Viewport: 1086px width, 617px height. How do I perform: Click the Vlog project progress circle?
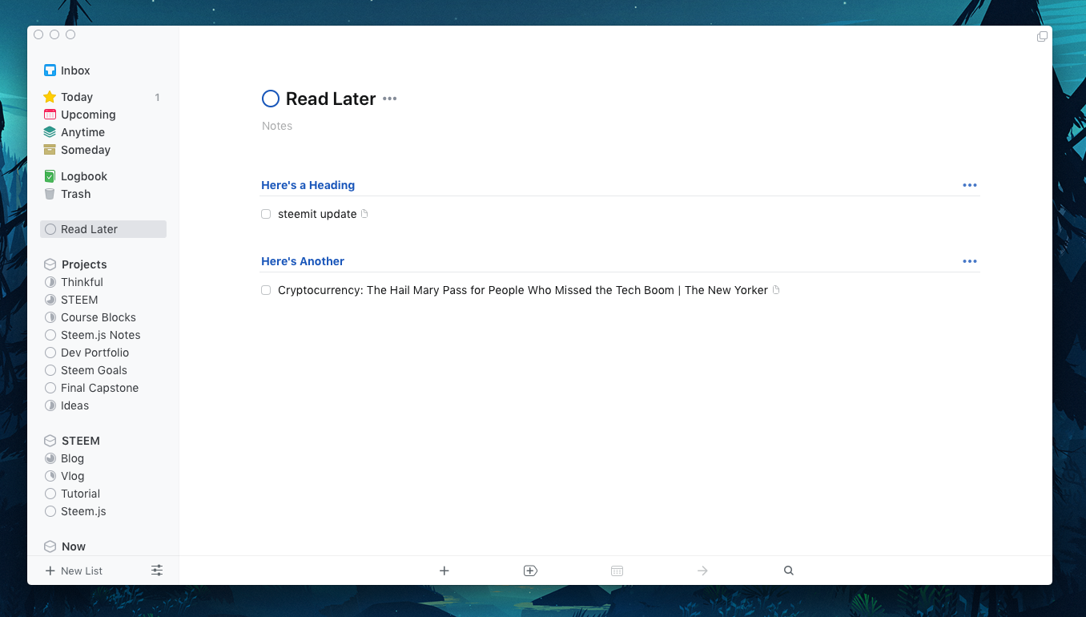tap(50, 476)
